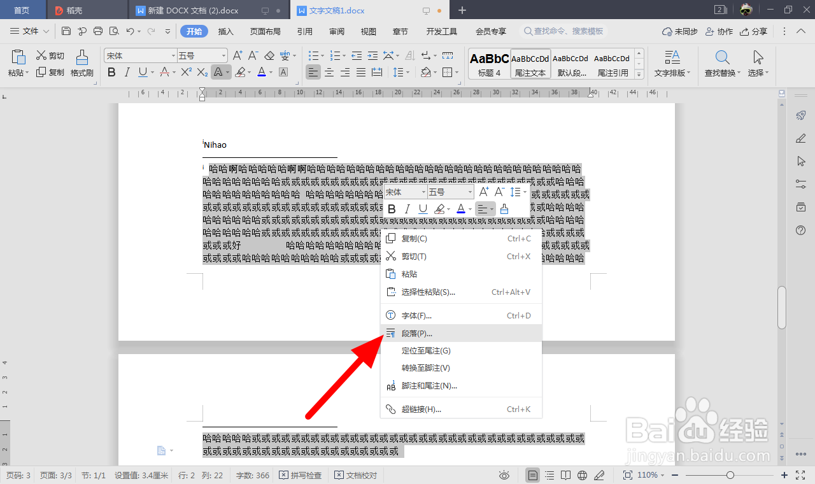Click the phonetic guide (wén) icon
This screenshot has height=484, width=815.
(x=285, y=55)
